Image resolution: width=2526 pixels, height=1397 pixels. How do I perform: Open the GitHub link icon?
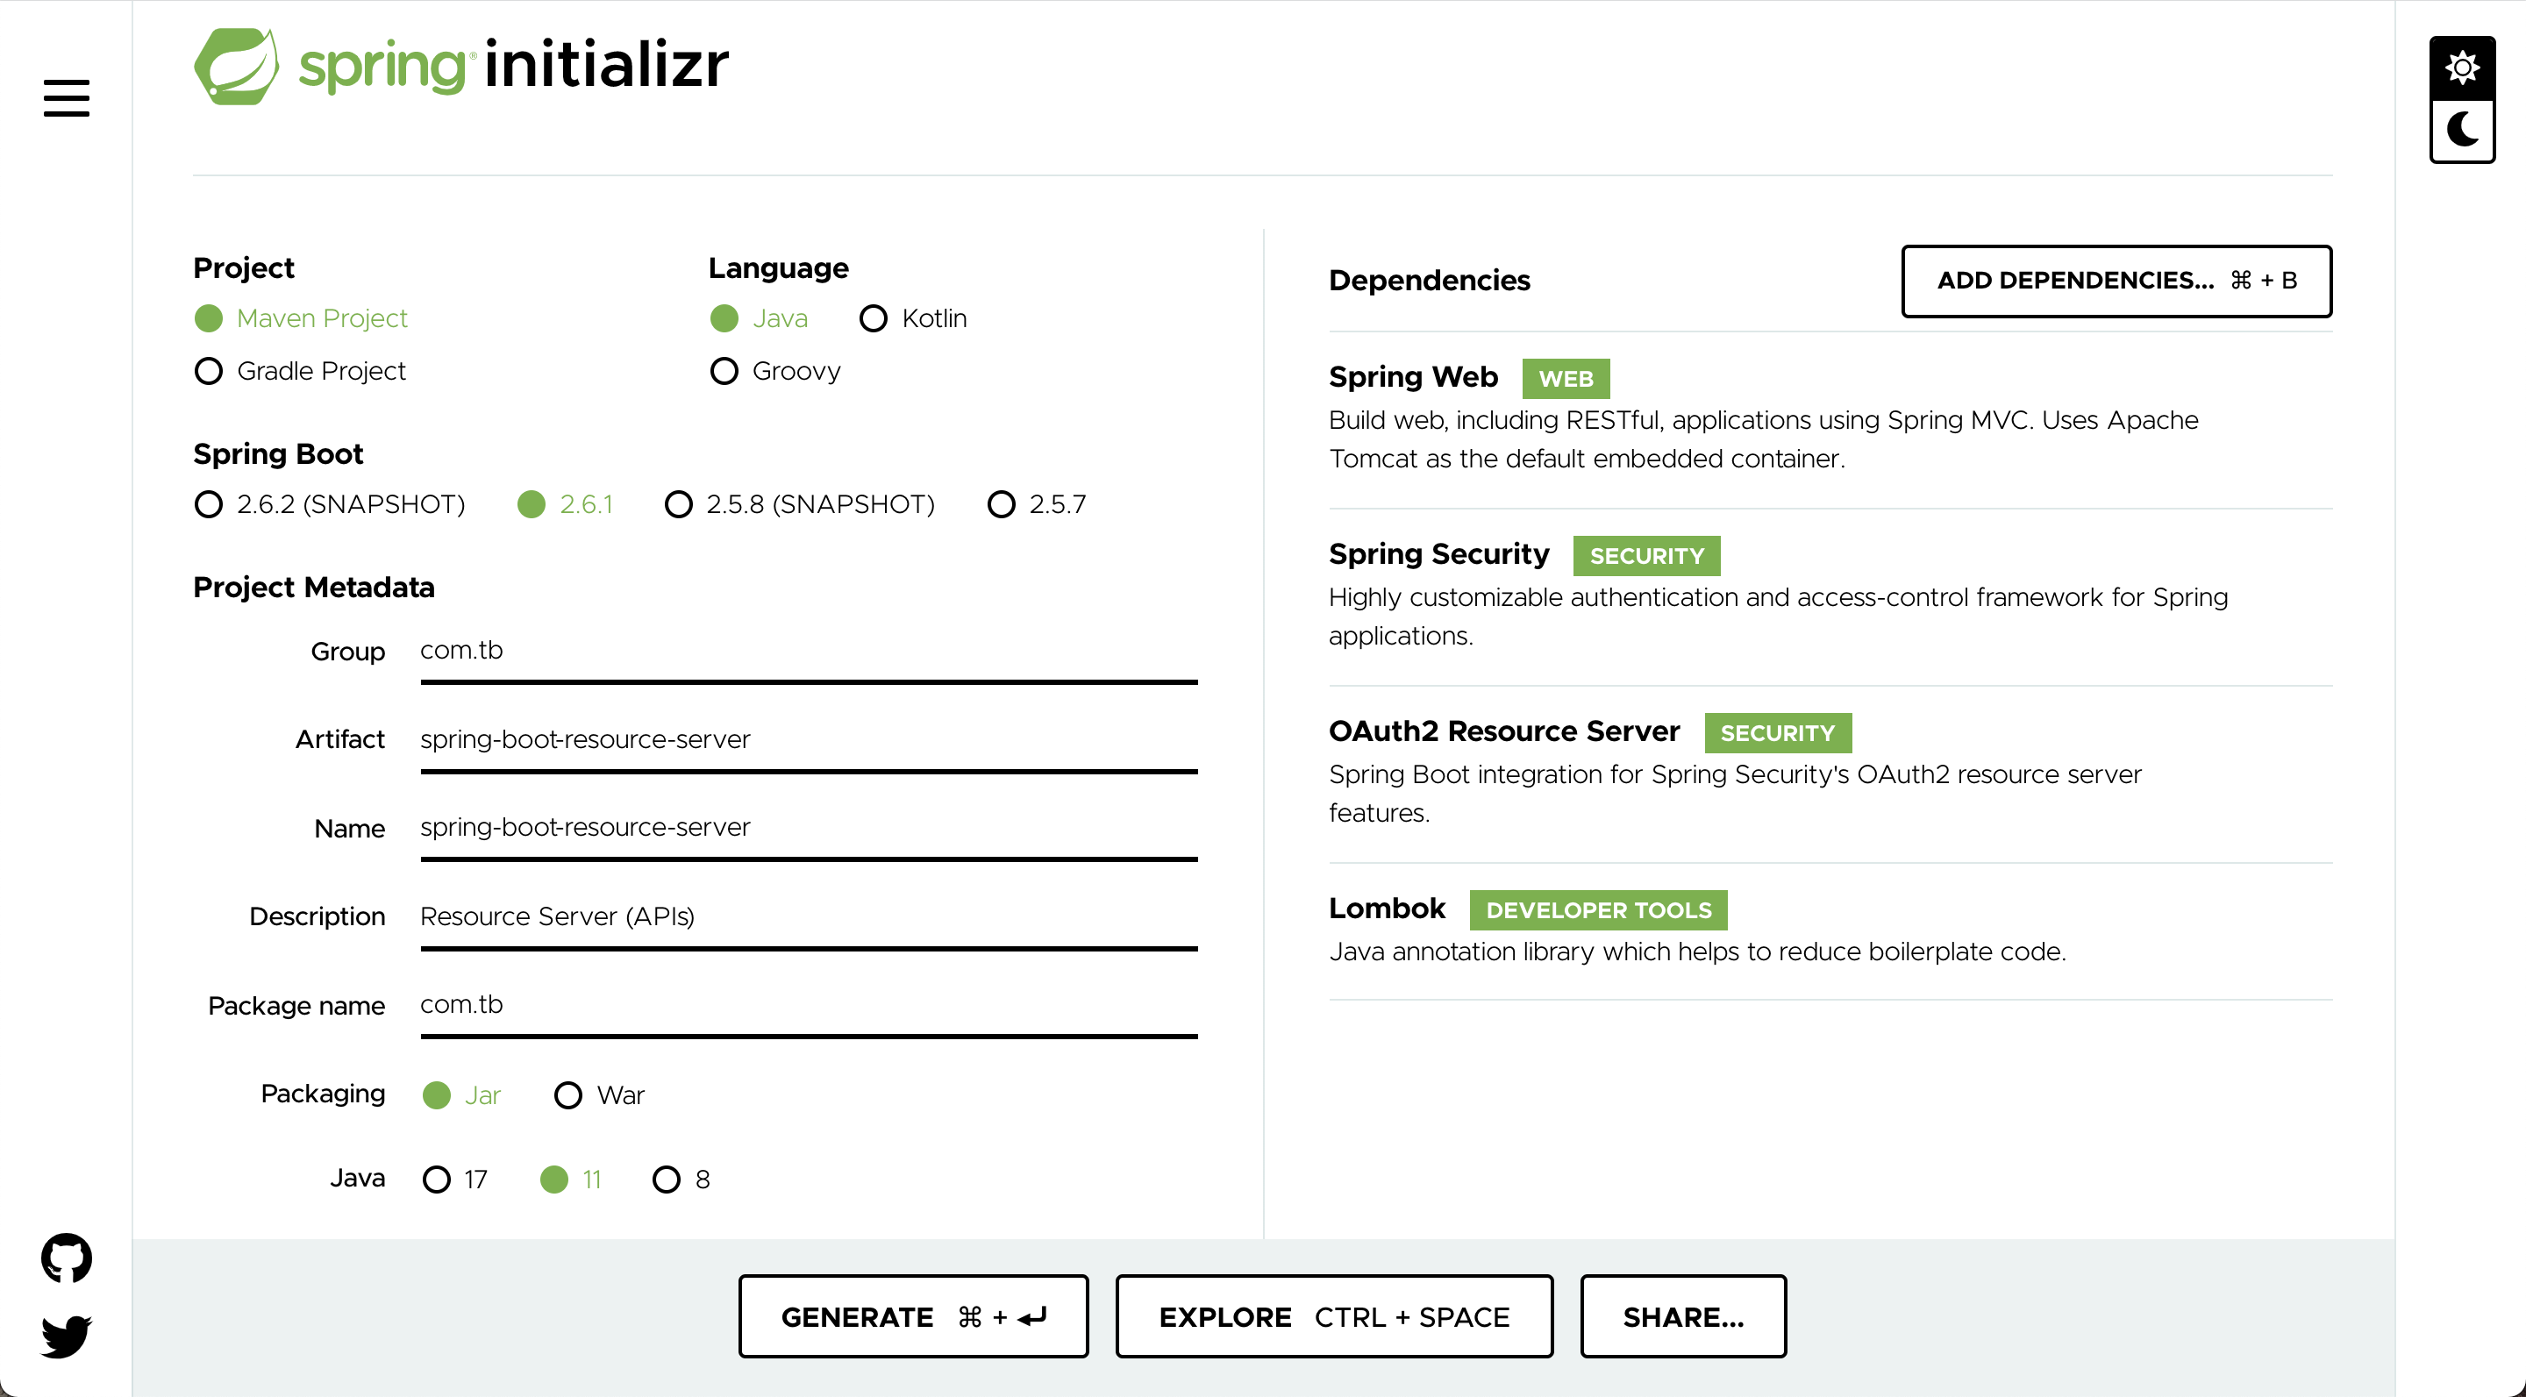pyautogui.click(x=66, y=1257)
